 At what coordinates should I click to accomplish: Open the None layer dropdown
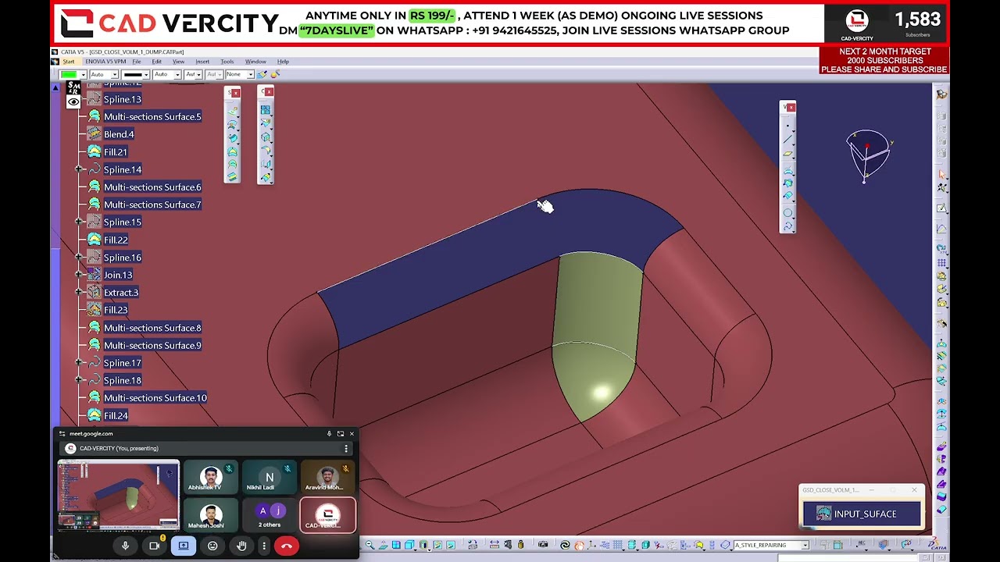click(x=239, y=74)
